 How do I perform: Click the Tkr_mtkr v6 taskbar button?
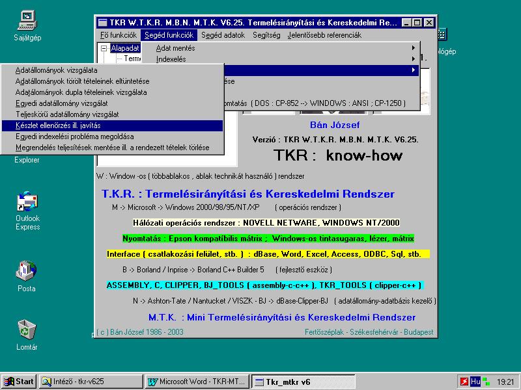[303, 382]
